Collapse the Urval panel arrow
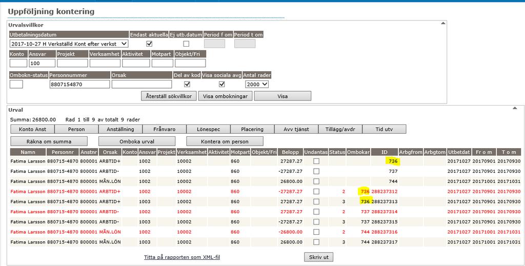 click(x=515, y=108)
